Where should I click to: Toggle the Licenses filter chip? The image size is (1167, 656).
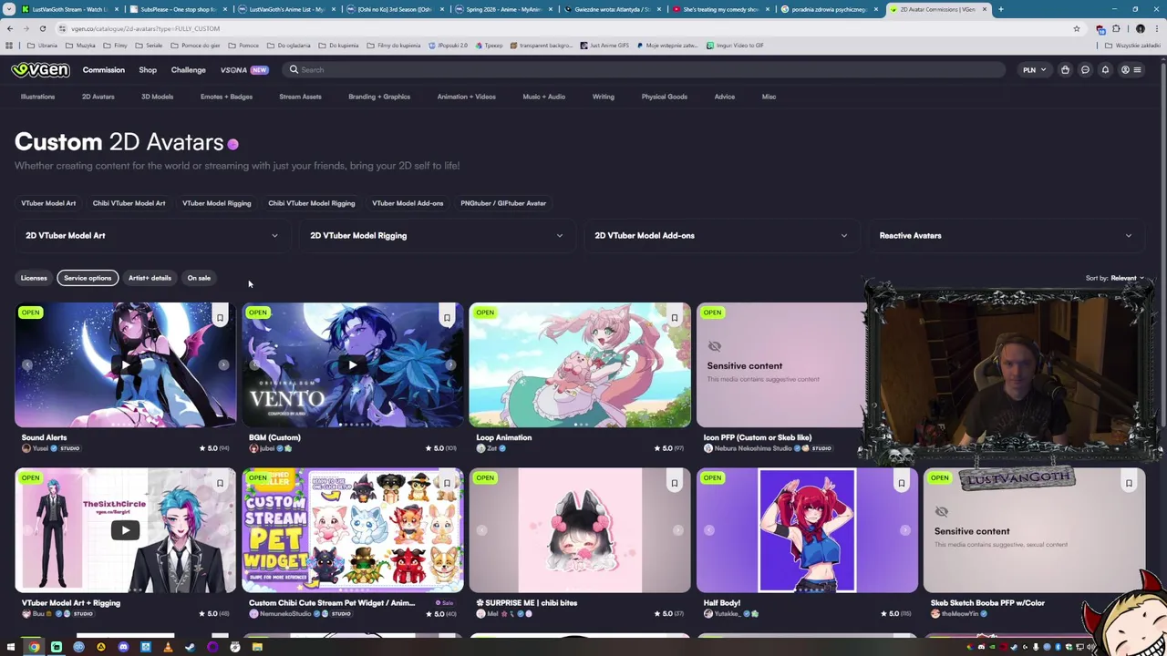coord(34,278)
